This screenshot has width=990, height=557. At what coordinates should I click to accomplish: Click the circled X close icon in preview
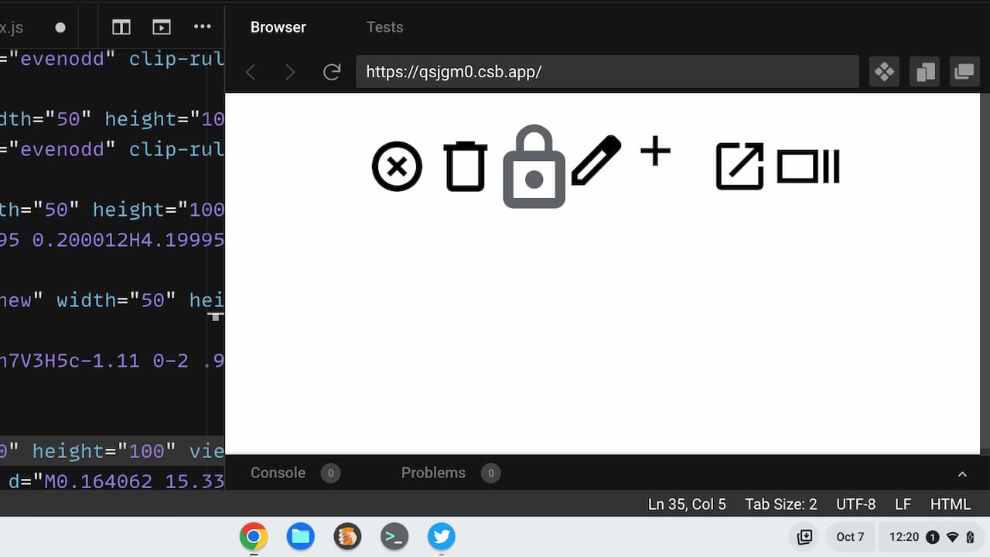tap(397, 166)
